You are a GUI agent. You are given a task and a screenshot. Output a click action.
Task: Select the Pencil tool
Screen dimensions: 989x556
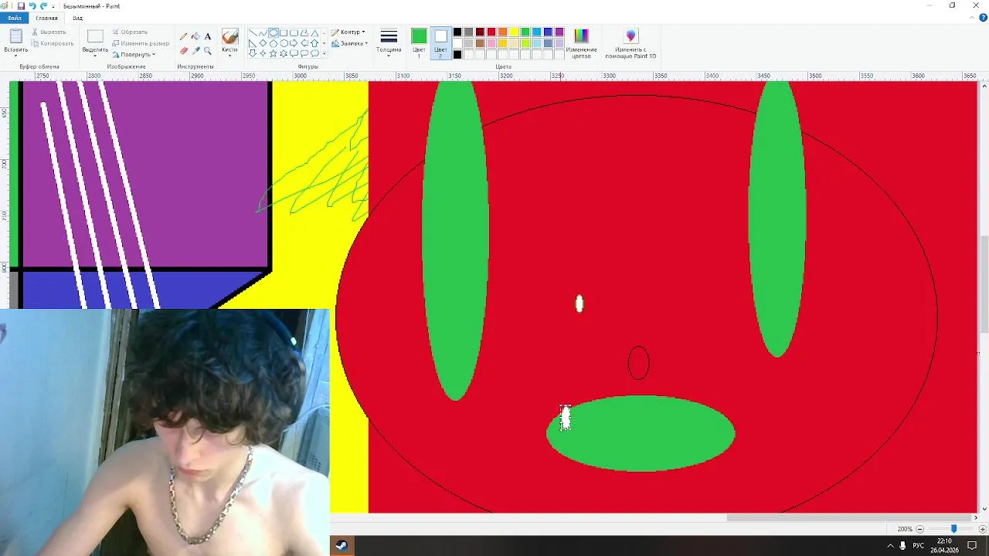point(184,36)
